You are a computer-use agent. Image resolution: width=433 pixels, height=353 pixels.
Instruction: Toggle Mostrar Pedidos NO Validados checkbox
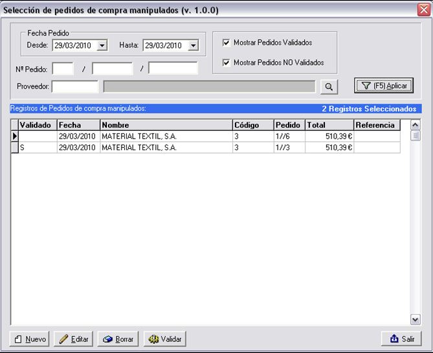pyautogui.click(x=226, y=63)
